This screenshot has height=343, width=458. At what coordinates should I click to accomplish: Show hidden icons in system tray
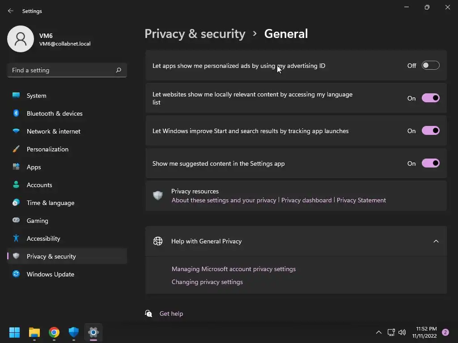click(378, 332)
